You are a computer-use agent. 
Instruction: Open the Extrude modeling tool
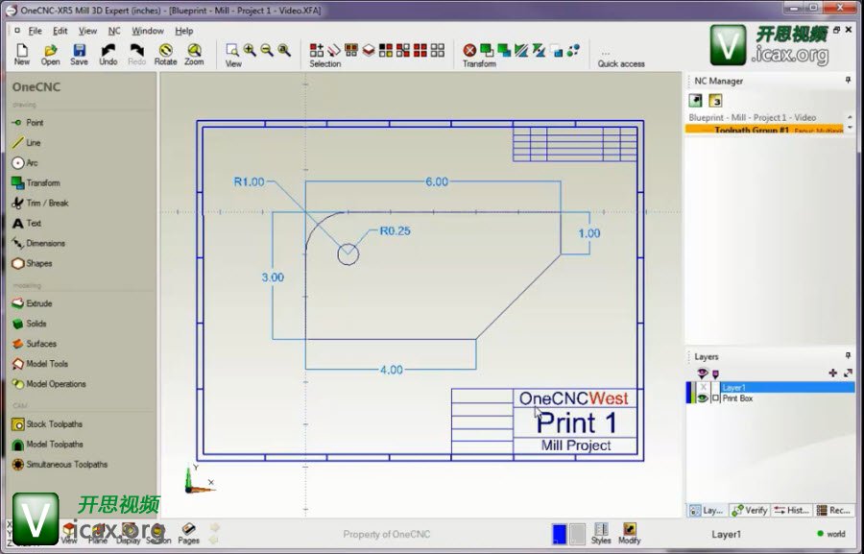[32, 303]
